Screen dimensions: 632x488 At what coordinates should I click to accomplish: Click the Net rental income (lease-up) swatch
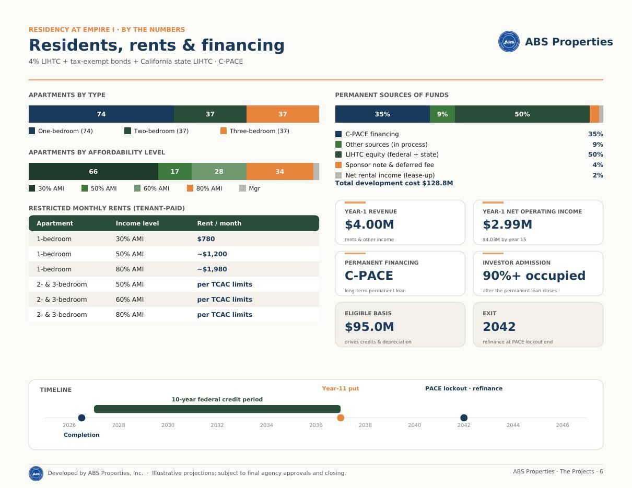(x=338, y=175)
